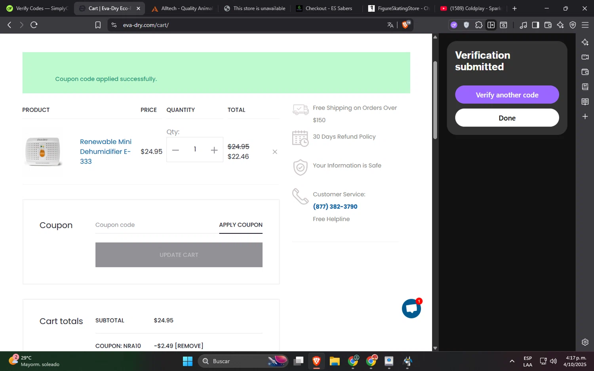Bookmark this page with the bookmark icon
The image size is (594, 371).
click(x=98, y=25)
